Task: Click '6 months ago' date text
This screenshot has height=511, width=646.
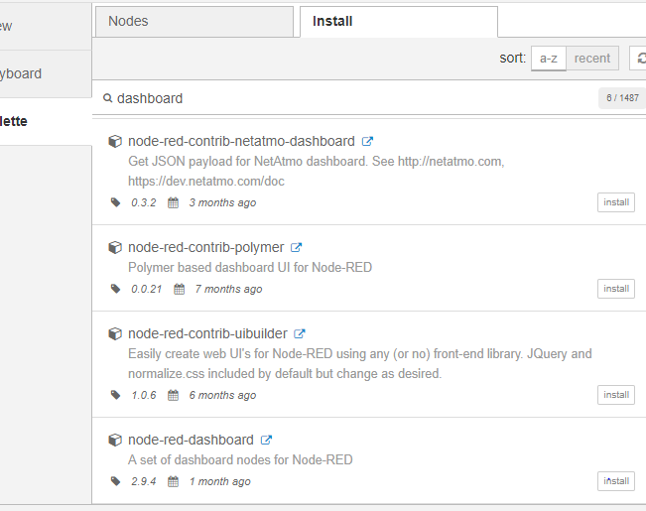Action: tap(222, 395)
